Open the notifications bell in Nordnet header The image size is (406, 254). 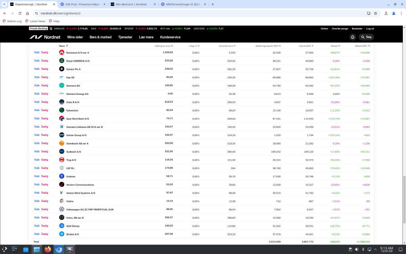tap(352, 37)
